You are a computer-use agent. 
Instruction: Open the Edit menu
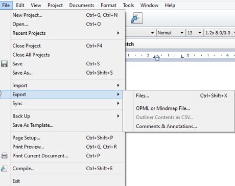(20, 5)
